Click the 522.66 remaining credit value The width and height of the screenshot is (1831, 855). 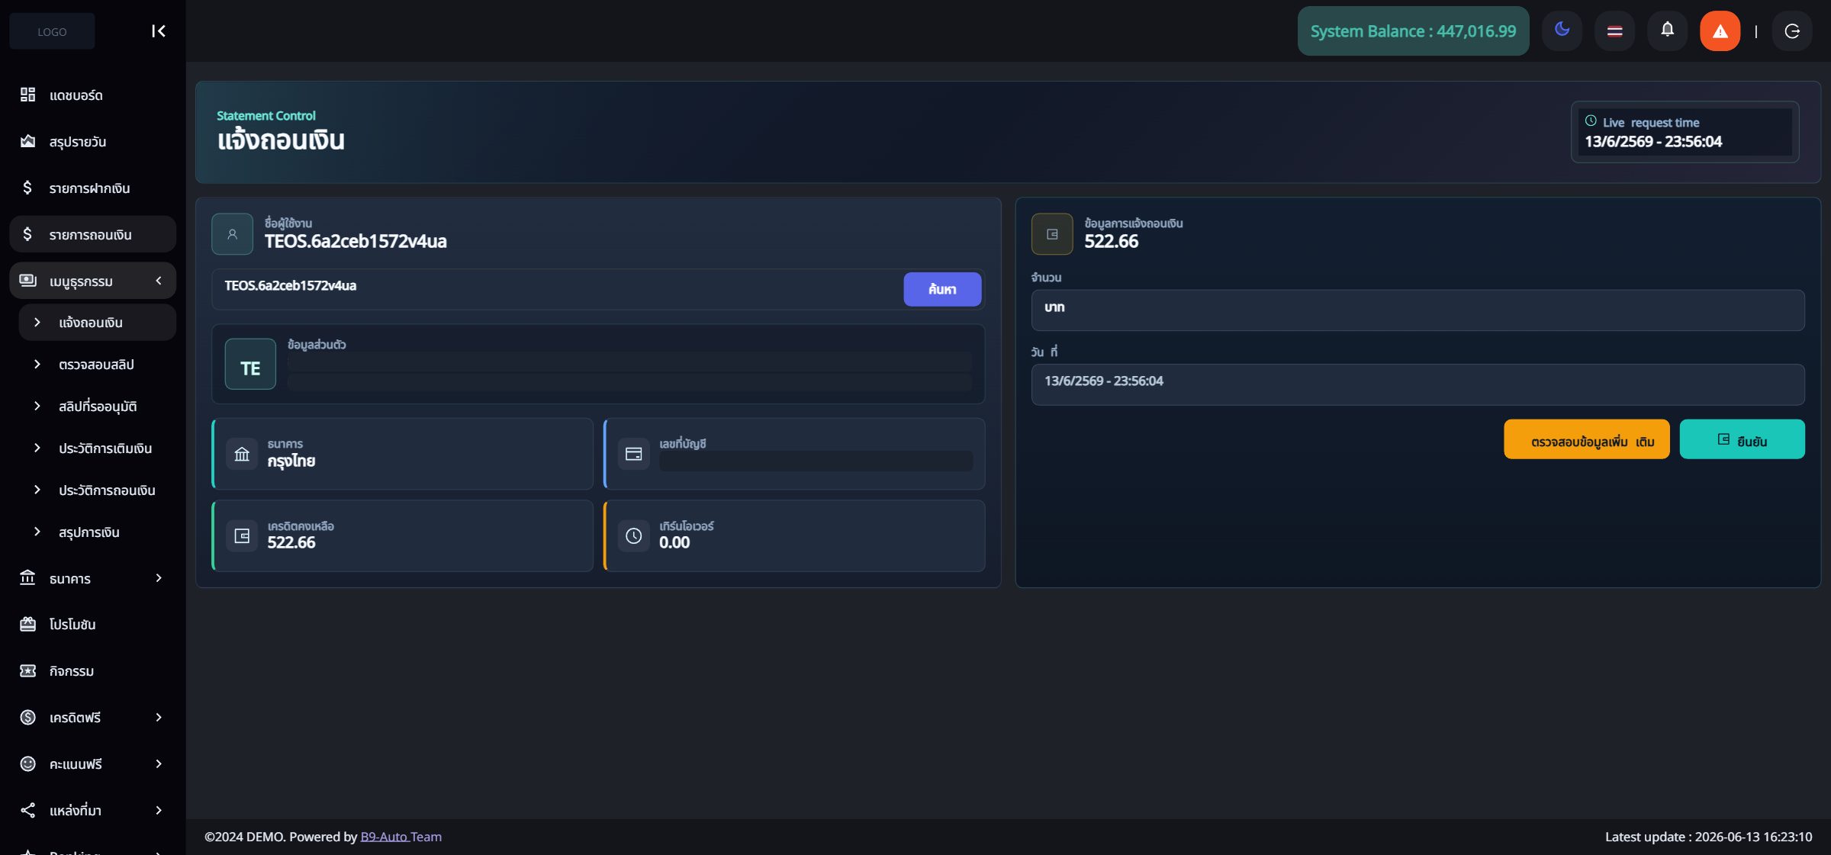click(291, 542)
